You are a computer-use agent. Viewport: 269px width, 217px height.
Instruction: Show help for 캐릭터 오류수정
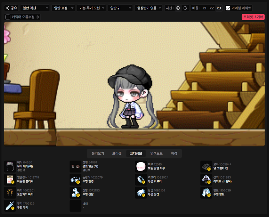[x=37, y=17]
